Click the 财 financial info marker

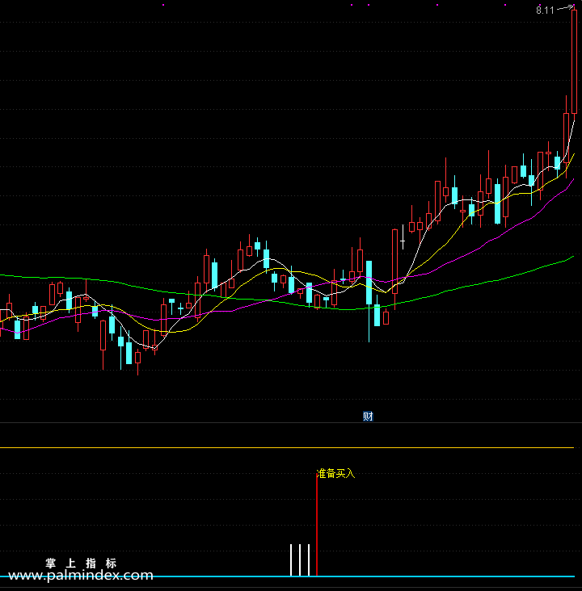pos(368,416)
